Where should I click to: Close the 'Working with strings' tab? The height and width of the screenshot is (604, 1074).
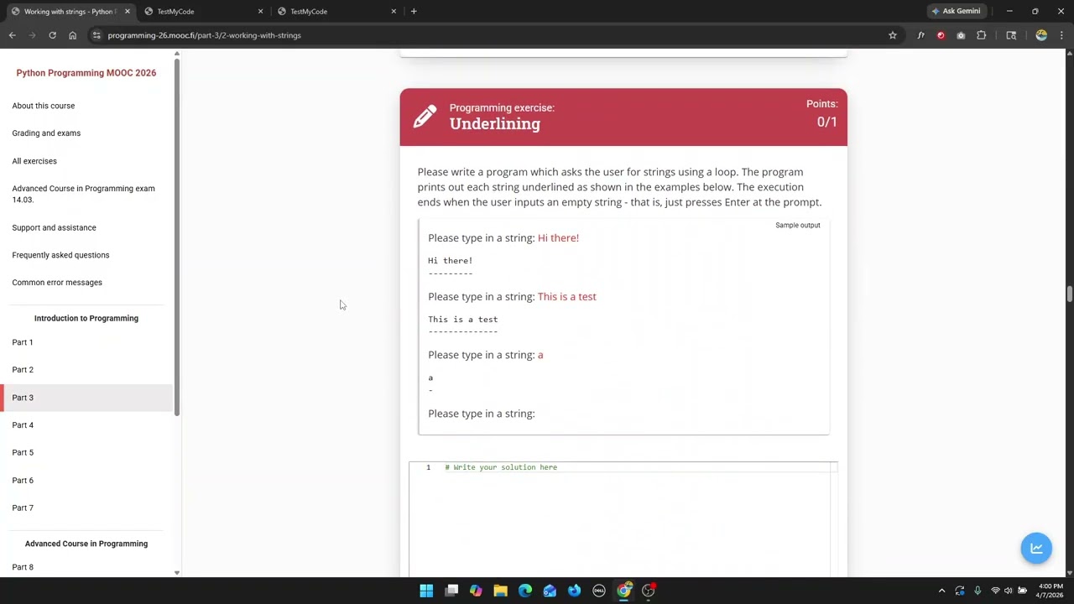pyautogui.click(x=127, y=11)
